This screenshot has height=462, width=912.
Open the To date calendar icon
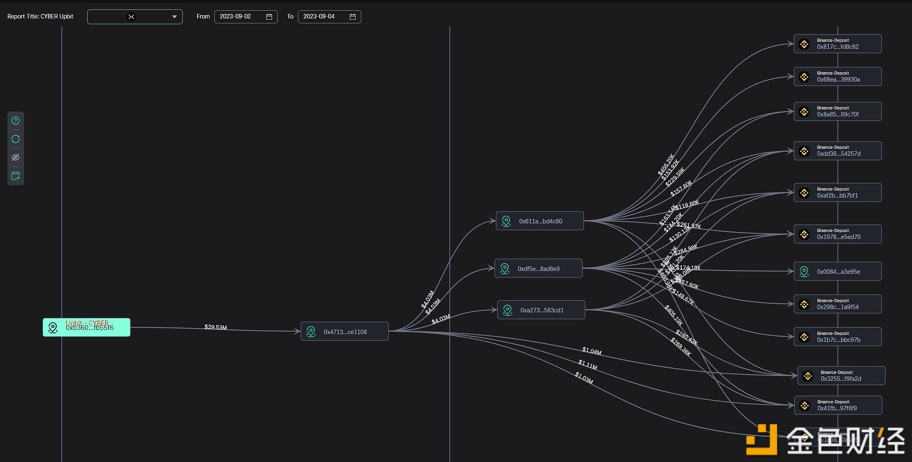pos(353,17)
